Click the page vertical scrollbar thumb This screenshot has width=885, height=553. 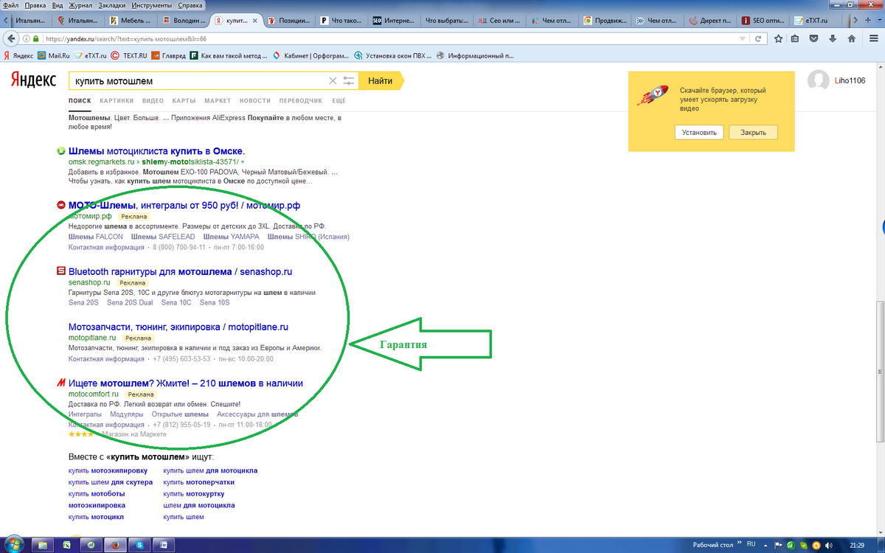pos(880,372)
